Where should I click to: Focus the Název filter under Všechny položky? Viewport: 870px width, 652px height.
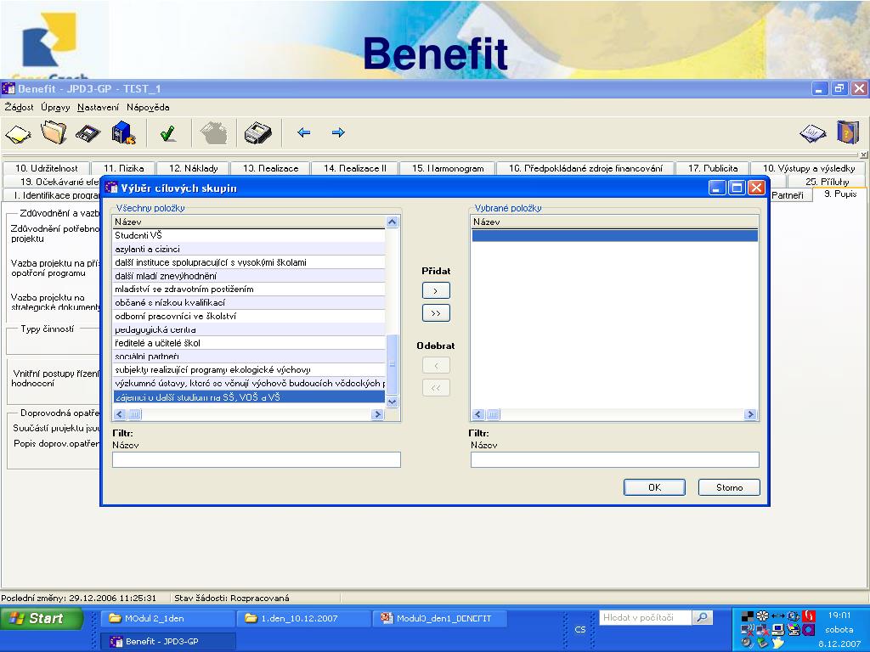pos(257,459)
